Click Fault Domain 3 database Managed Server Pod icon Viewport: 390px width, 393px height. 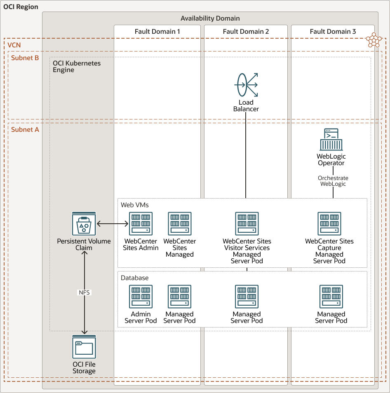[x=331, y=297]
